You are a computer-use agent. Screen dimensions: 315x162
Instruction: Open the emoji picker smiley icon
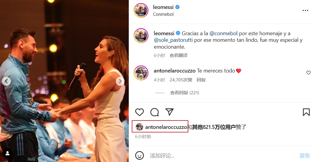(140, 155)
